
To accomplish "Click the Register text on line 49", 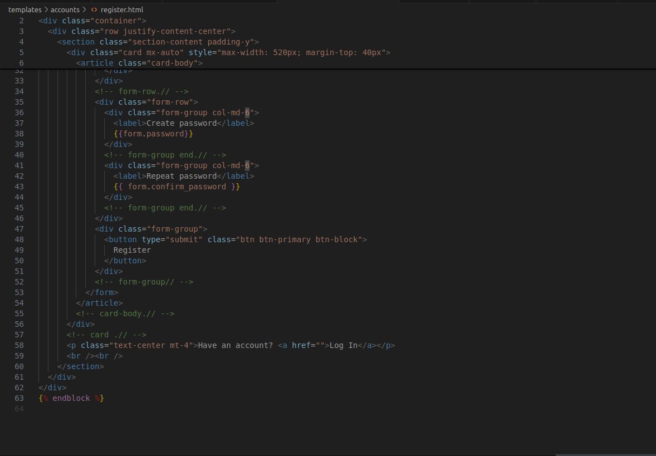I will (132, 250).
